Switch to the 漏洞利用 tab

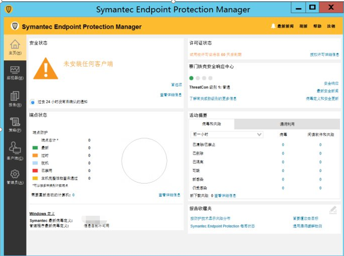[288, 124]
